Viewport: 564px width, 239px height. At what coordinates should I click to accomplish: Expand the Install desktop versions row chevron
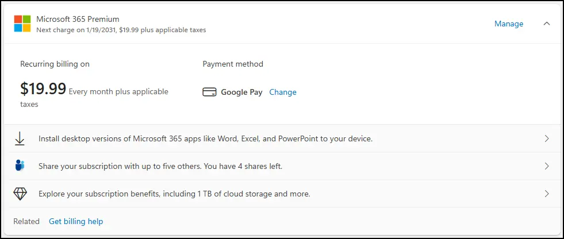pyautogui.click(x=547, y=138)
